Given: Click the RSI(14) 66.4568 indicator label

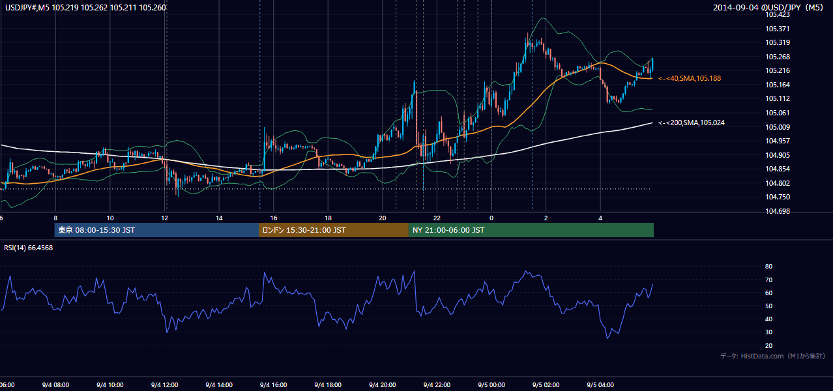Looking at the screenshot, I should click(x=29, y=248).
